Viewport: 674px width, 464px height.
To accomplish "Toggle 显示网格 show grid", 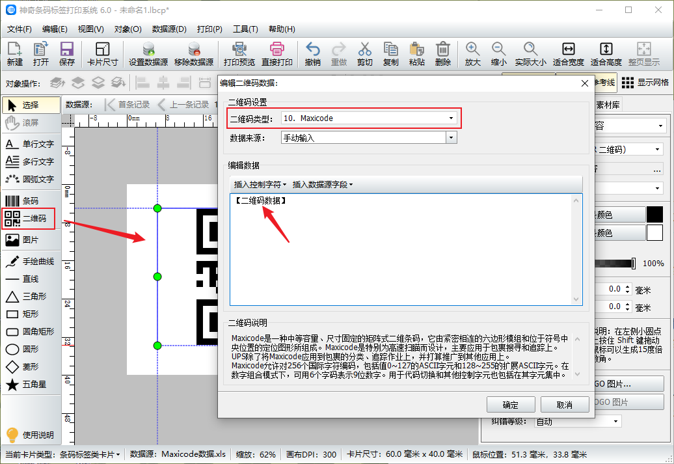I will [645, 83].
